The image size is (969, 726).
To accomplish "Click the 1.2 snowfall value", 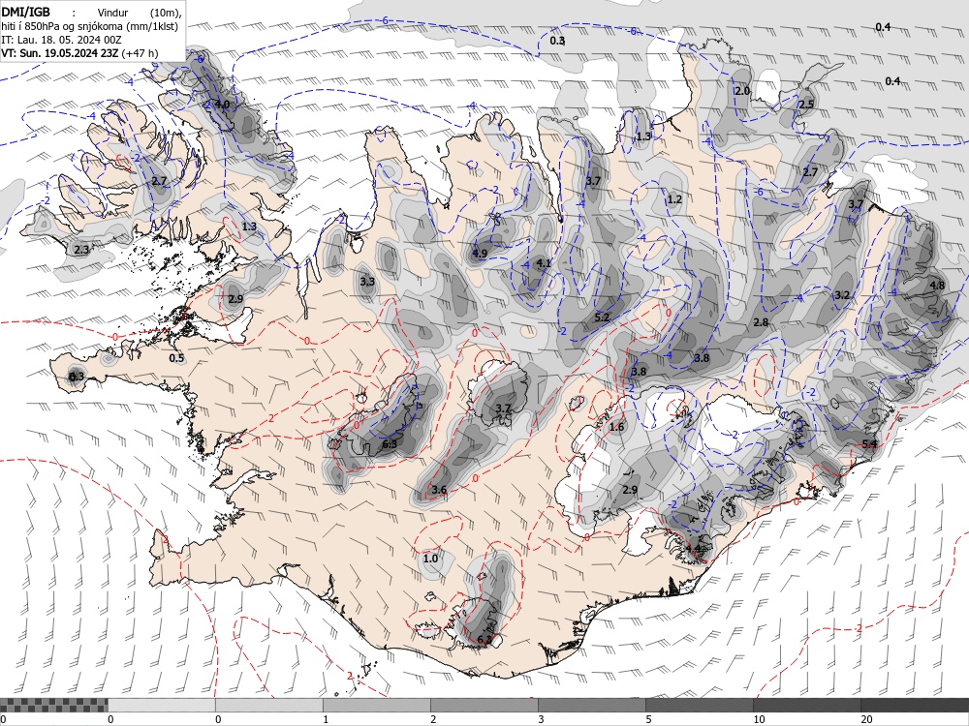I will 674,198.
